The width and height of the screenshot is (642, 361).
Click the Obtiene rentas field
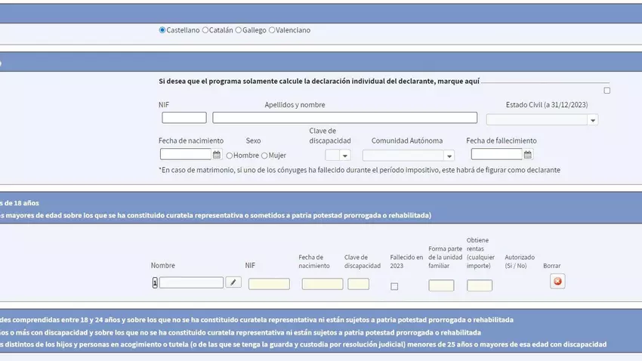coord(480,285)
